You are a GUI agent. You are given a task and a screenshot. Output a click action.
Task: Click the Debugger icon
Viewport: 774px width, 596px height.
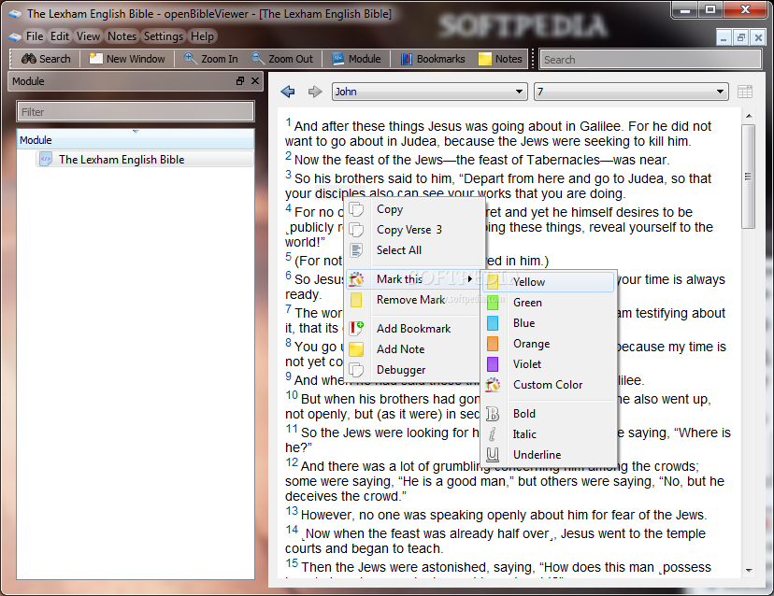[356, 370]
